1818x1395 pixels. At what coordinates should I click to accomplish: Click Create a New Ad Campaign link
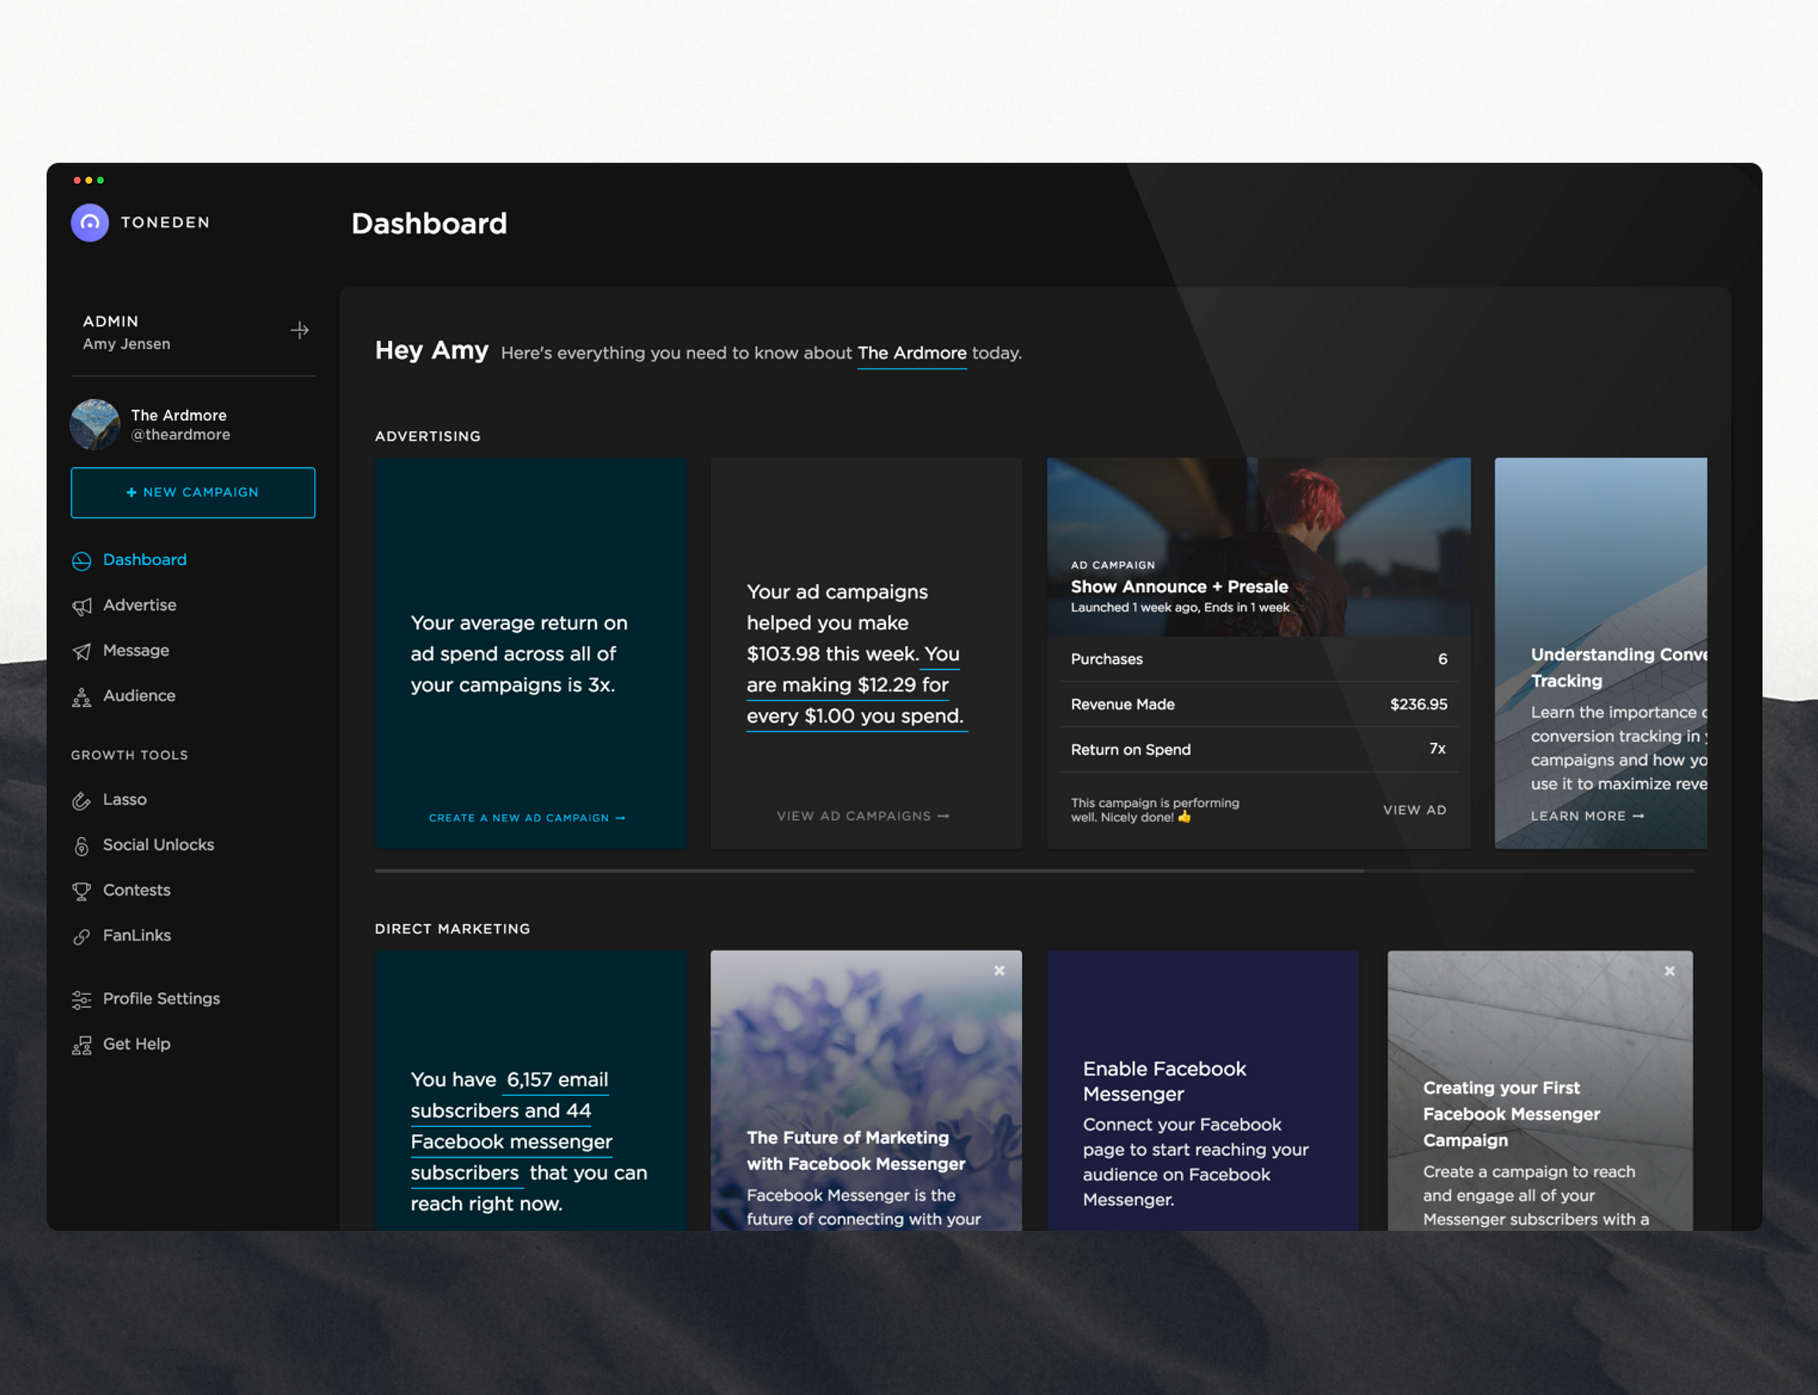[x=526, y=818]
